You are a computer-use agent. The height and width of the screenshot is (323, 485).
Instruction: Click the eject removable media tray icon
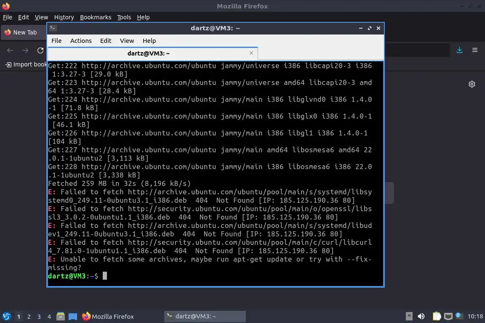[409, 316]
